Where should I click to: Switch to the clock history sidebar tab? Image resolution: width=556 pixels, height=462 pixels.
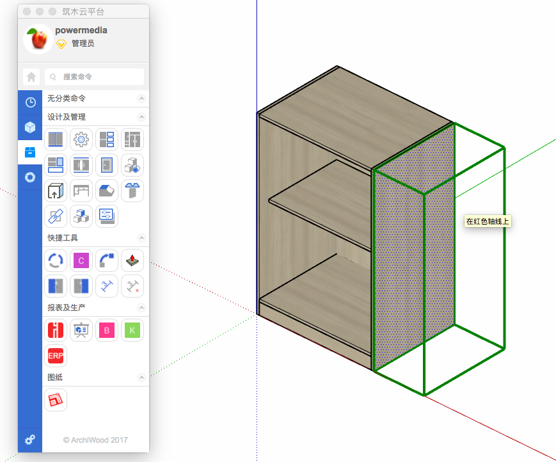click(x=30, y=102)
